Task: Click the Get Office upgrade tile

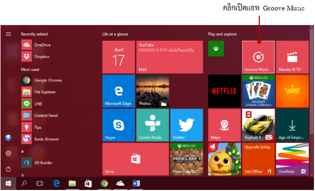Action: (258, 159)
